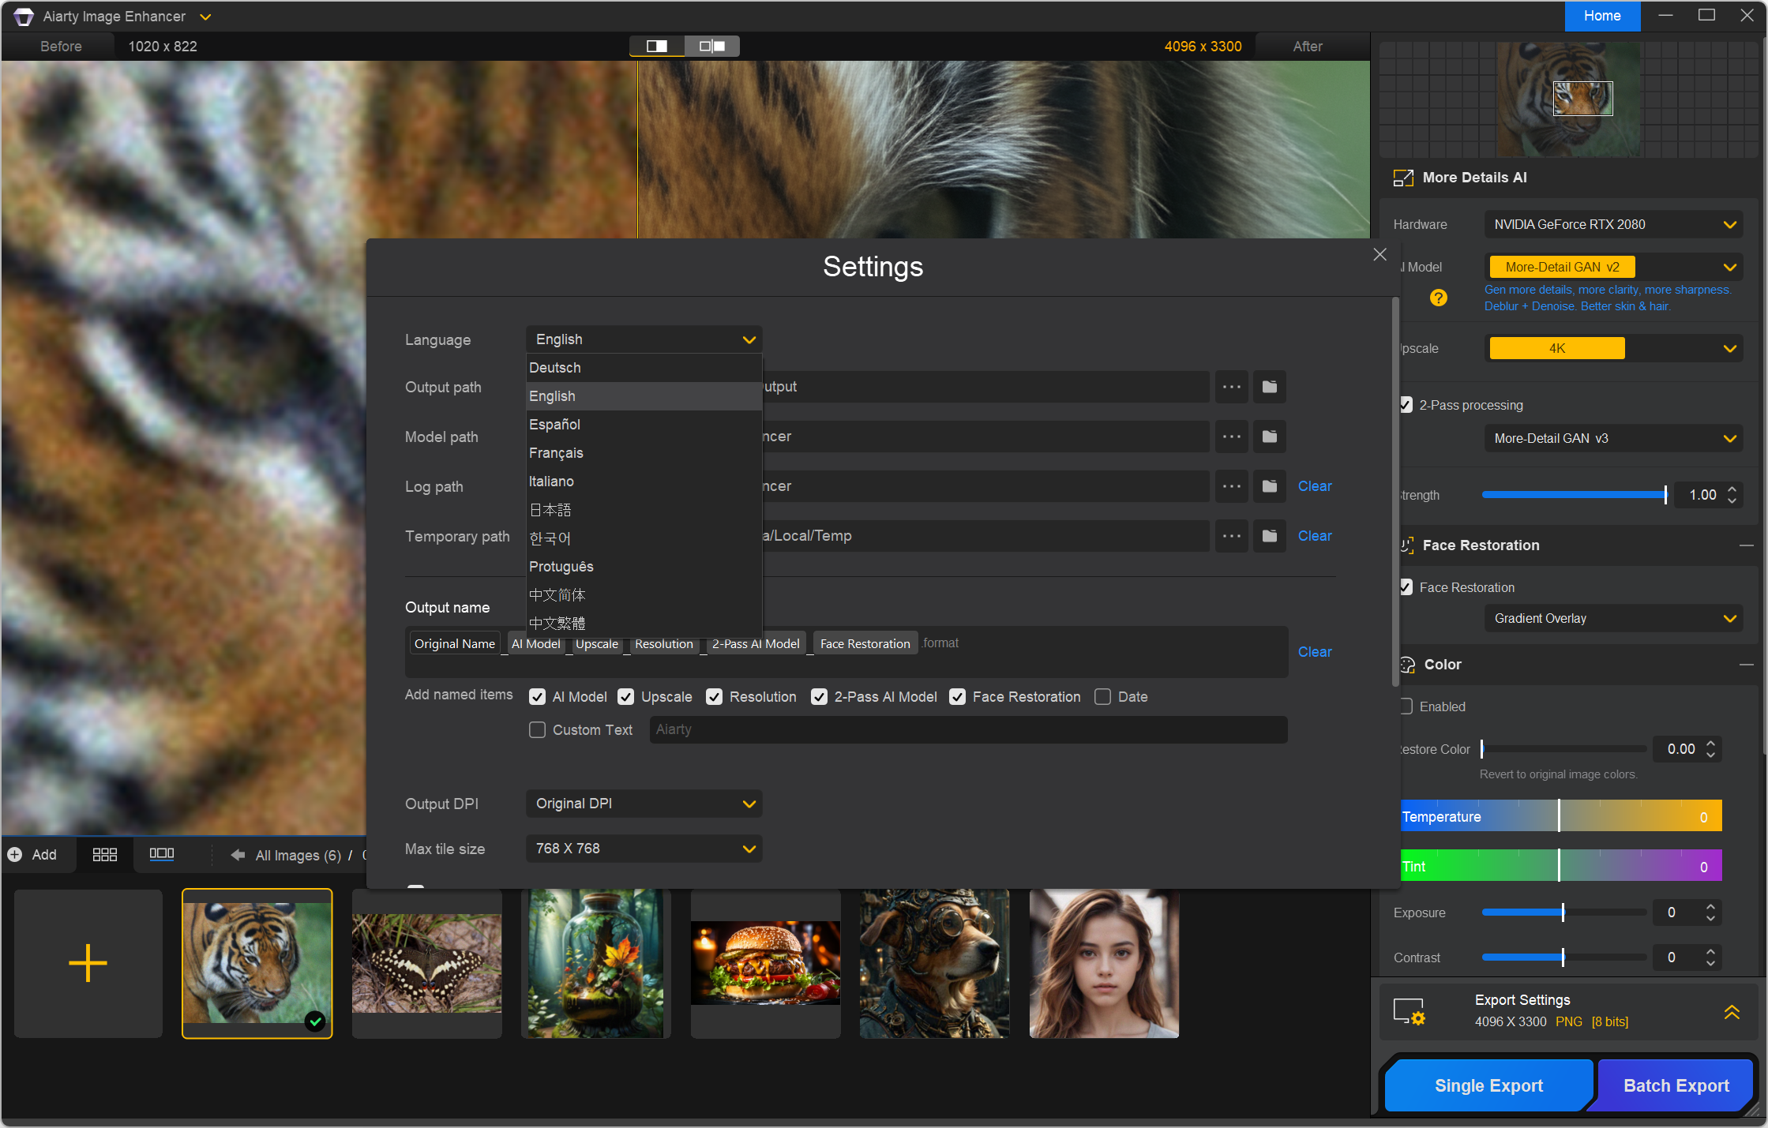The height and width of the screenshot is (1128, 1768).
Task: Click the Temperature color slider
Action: click(1560, 817)
